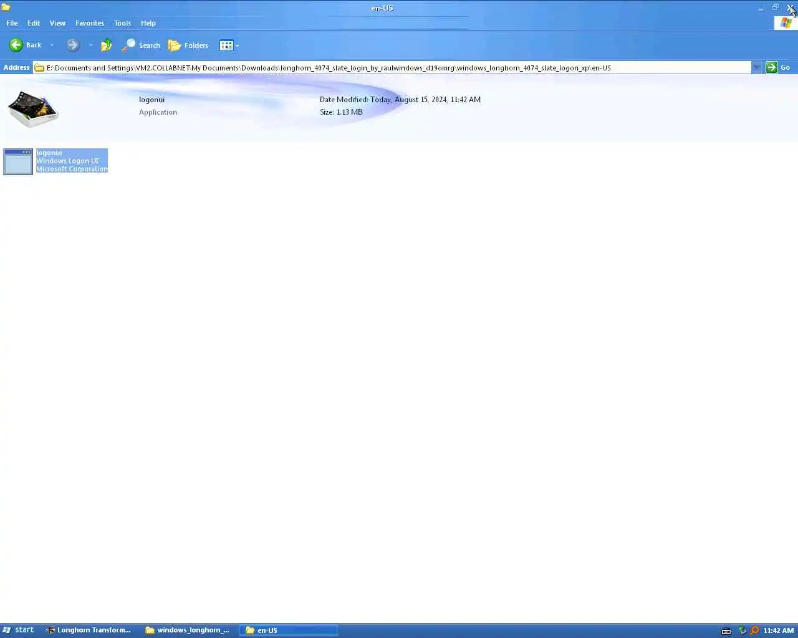Open the Views button menu

point(229,45)
